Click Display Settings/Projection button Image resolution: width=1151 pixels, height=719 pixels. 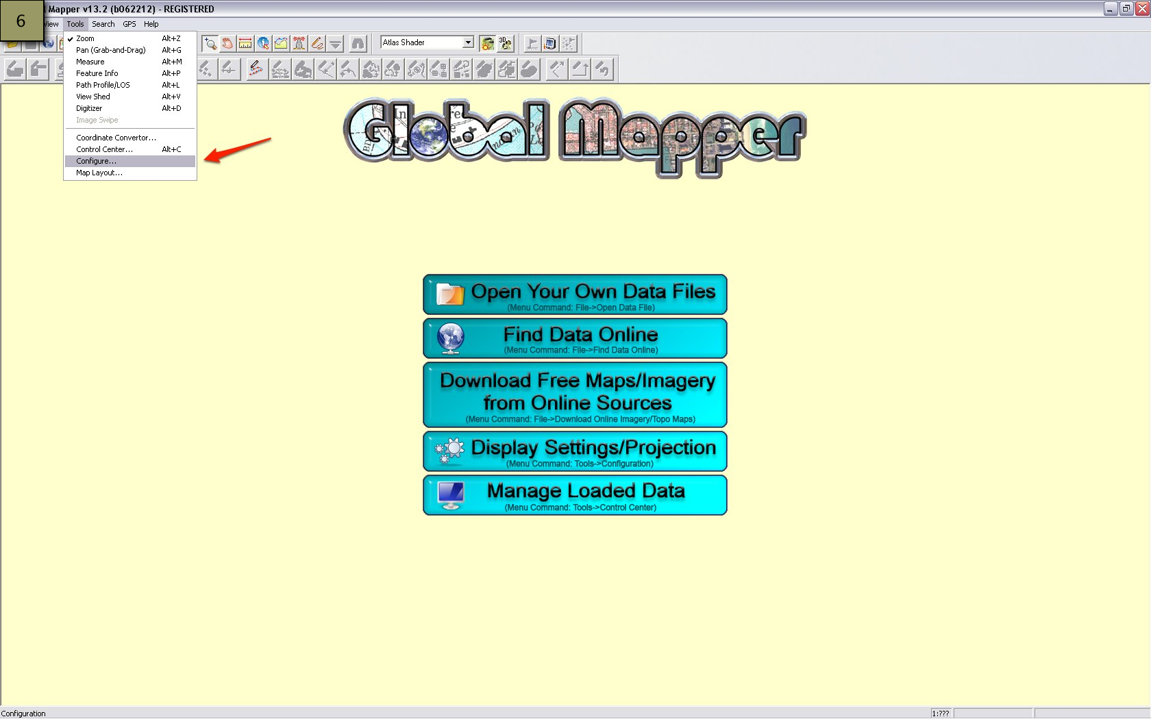(575, 451)
